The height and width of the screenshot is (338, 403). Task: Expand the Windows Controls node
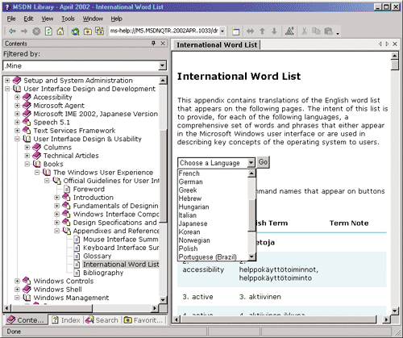pyautogui.click(x=17, y=281)
